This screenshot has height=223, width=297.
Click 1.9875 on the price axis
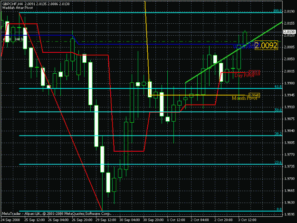tap(289, 119)
